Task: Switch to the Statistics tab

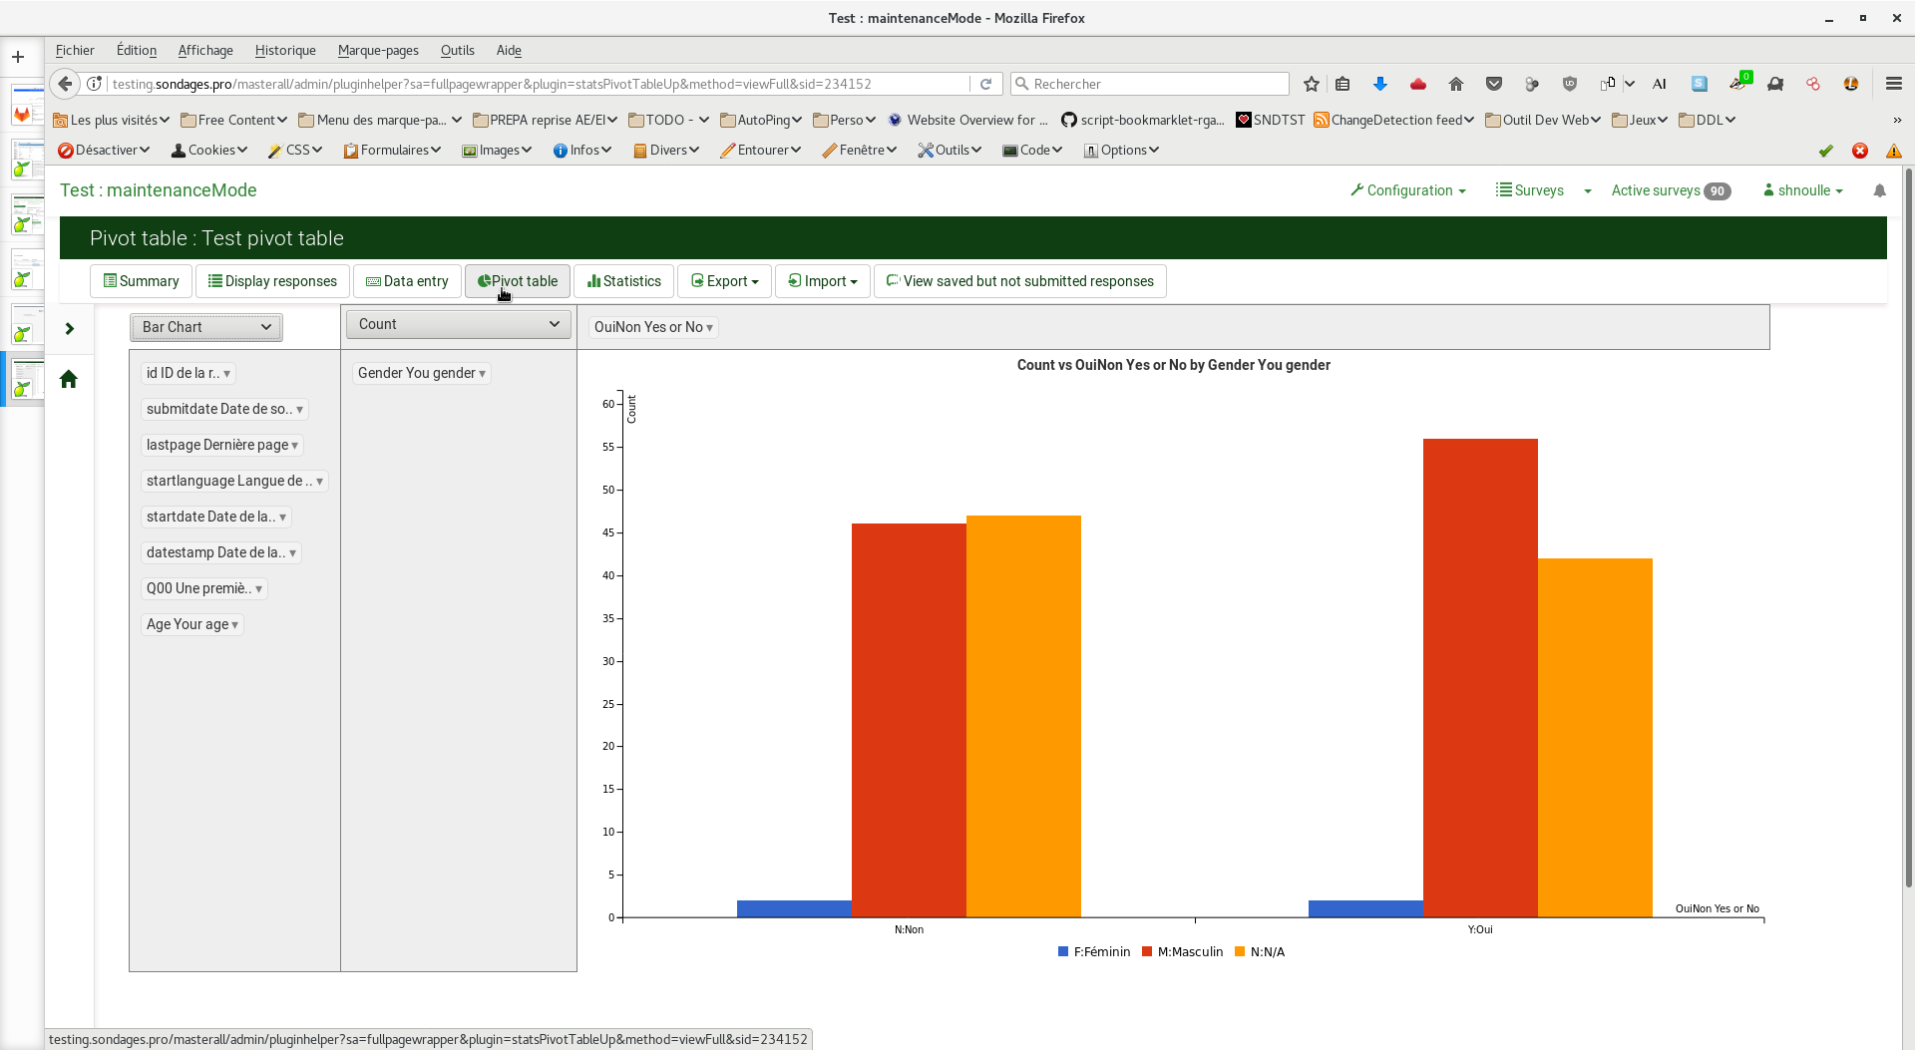Action: coord(624,281)
